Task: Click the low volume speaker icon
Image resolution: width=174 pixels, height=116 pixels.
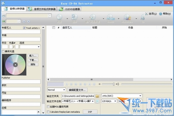Action: [100, 84]
